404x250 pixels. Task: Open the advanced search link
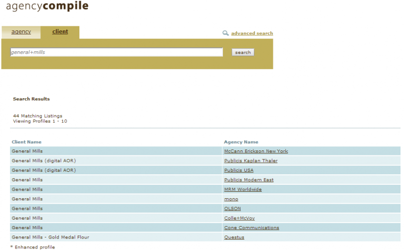point(252,33)
